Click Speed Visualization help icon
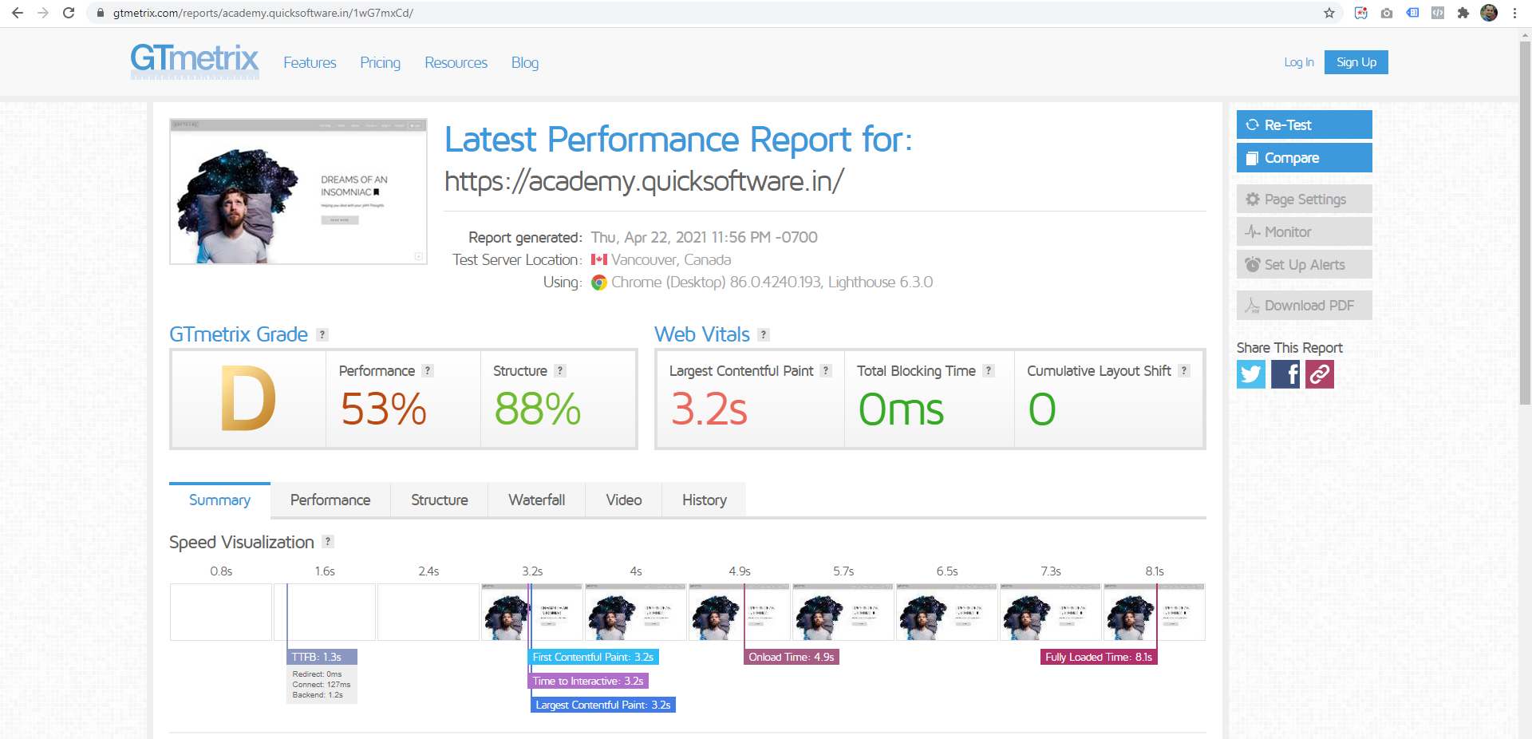Screen dimensions: 1532x739 (x=328, y=542)
